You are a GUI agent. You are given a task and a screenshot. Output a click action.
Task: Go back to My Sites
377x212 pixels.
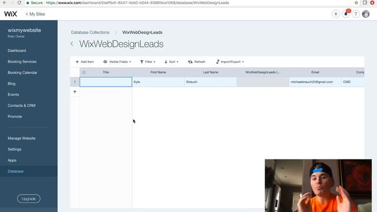pos(35,14)
